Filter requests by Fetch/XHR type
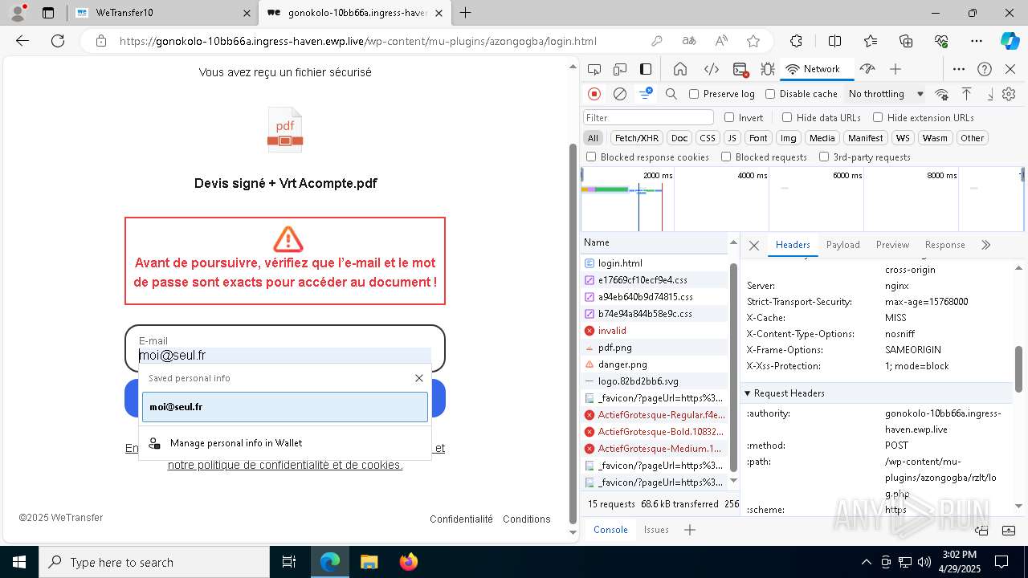The width and height of the screenshot is (1028, 578). click(637, 138)
